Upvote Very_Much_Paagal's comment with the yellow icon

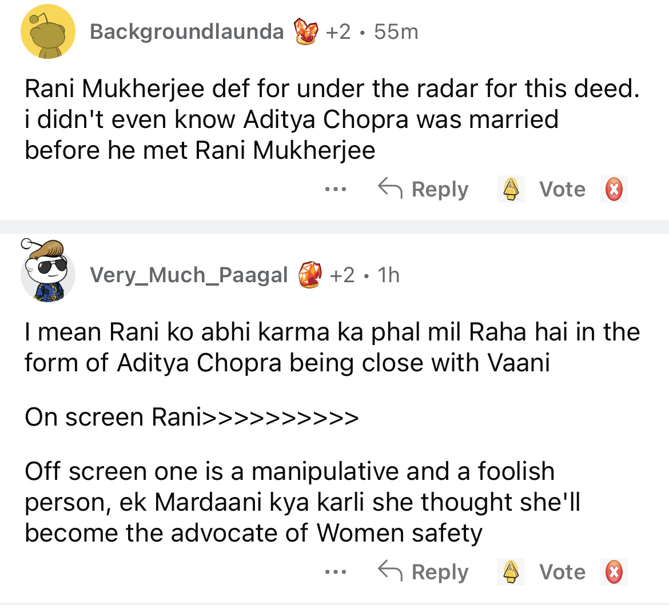(510, 571)
